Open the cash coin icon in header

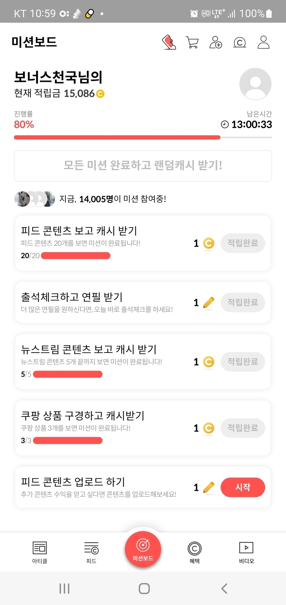(239, 42)
